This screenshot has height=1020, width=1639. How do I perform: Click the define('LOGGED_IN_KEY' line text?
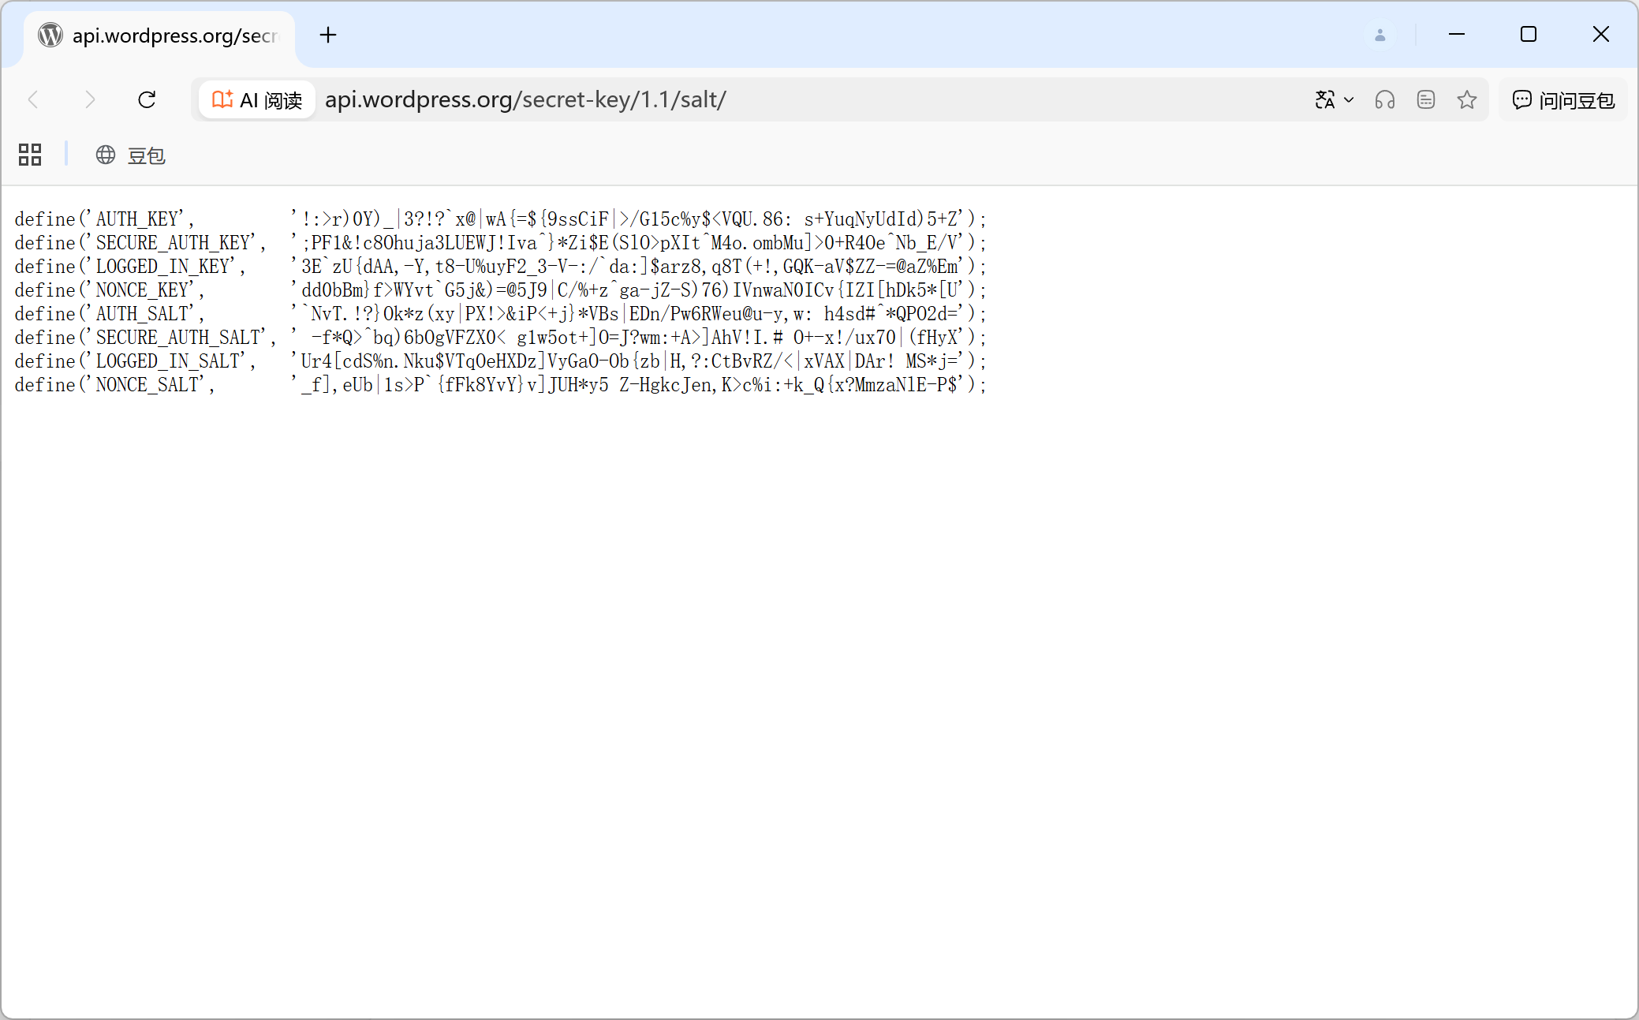click(x=500, y=267)
